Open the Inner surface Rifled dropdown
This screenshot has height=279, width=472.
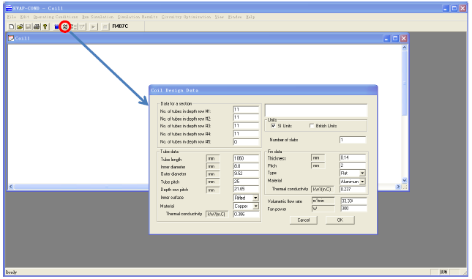pyautogui.click(x=255, y=198)
